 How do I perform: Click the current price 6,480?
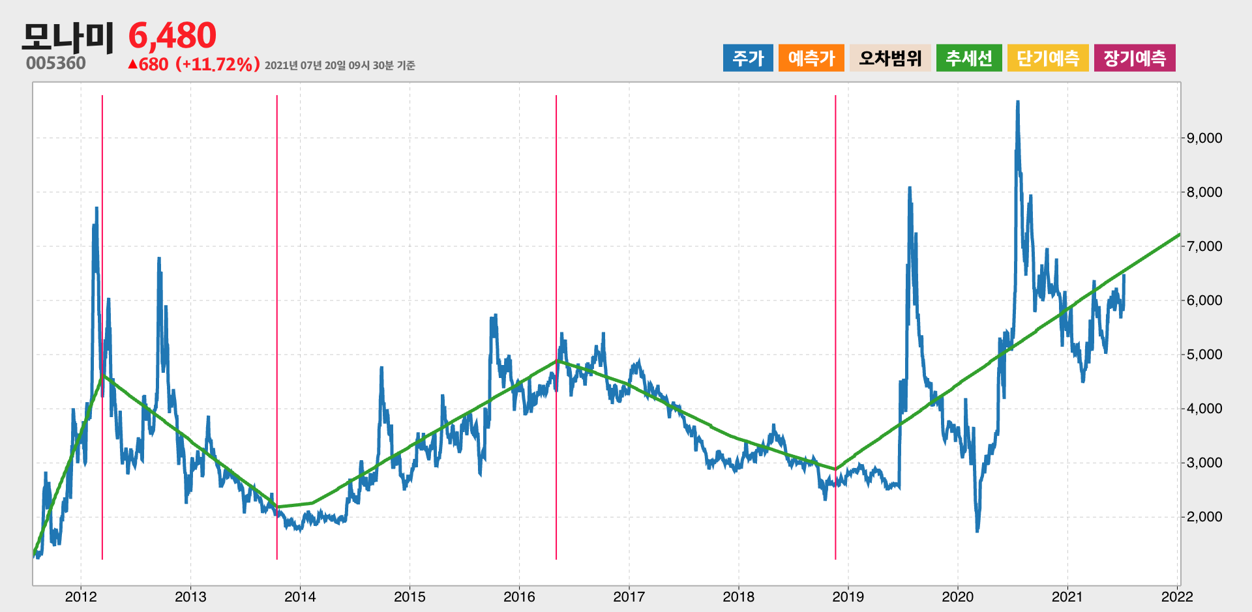[x=172, y=36]
